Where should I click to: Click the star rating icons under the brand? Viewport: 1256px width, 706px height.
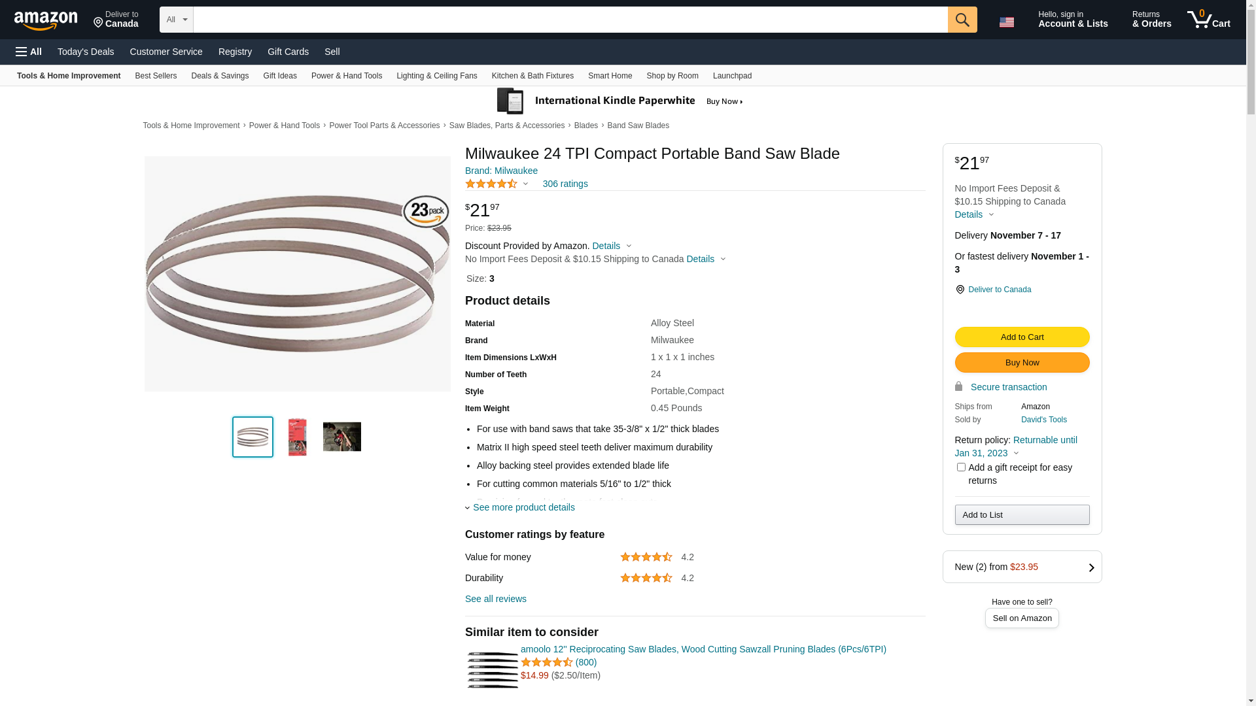pyautogui.click(x=491, y=184)
